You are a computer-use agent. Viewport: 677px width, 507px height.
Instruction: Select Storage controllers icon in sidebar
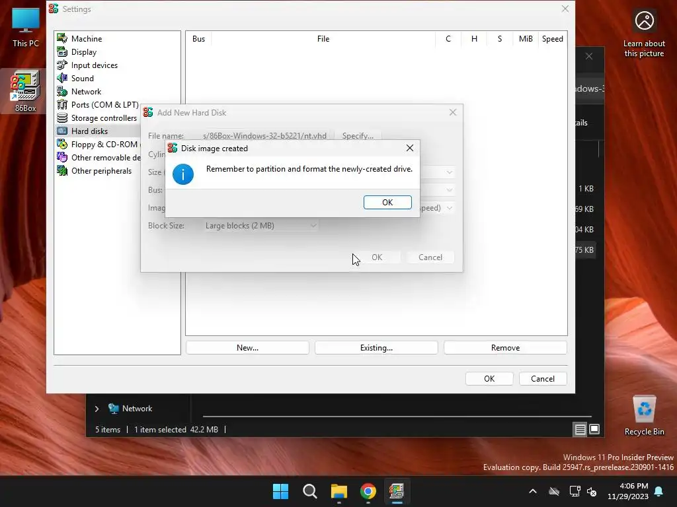coord(62,118)
